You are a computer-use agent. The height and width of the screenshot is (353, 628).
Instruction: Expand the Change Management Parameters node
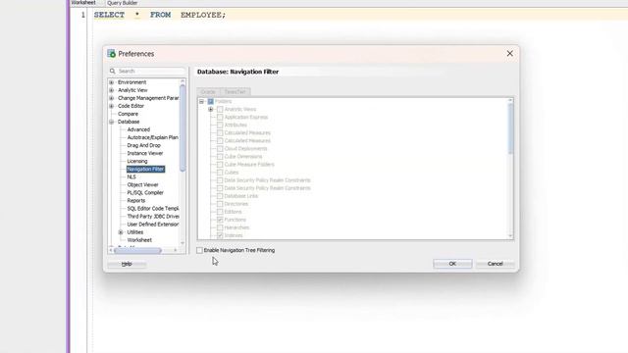(x=111, y=98)
